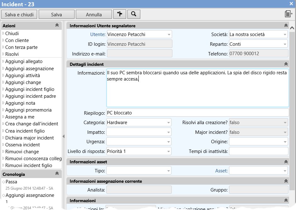This screenshot has height=210, width=296.
Task: Follow the Asset label link
Action: click(x=221, y=171)
